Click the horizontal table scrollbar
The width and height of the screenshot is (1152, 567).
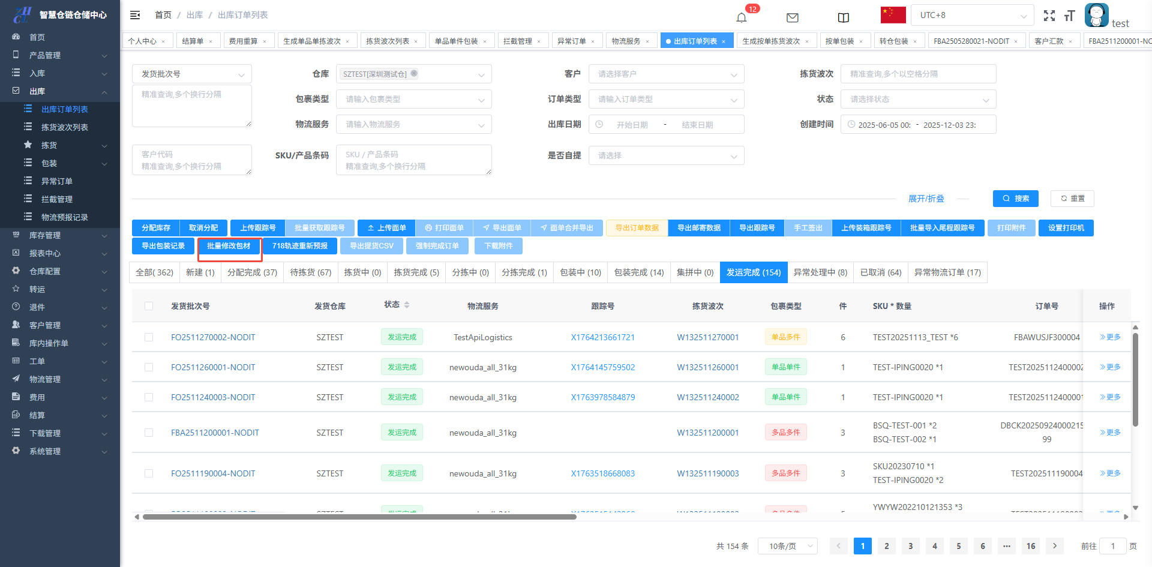pyautogui.click(x=360, y=517)
